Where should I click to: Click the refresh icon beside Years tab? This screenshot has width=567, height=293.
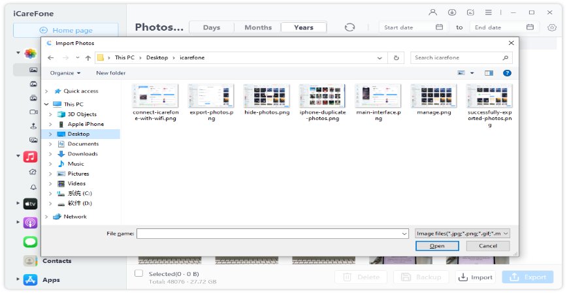[x=350, y=27]
